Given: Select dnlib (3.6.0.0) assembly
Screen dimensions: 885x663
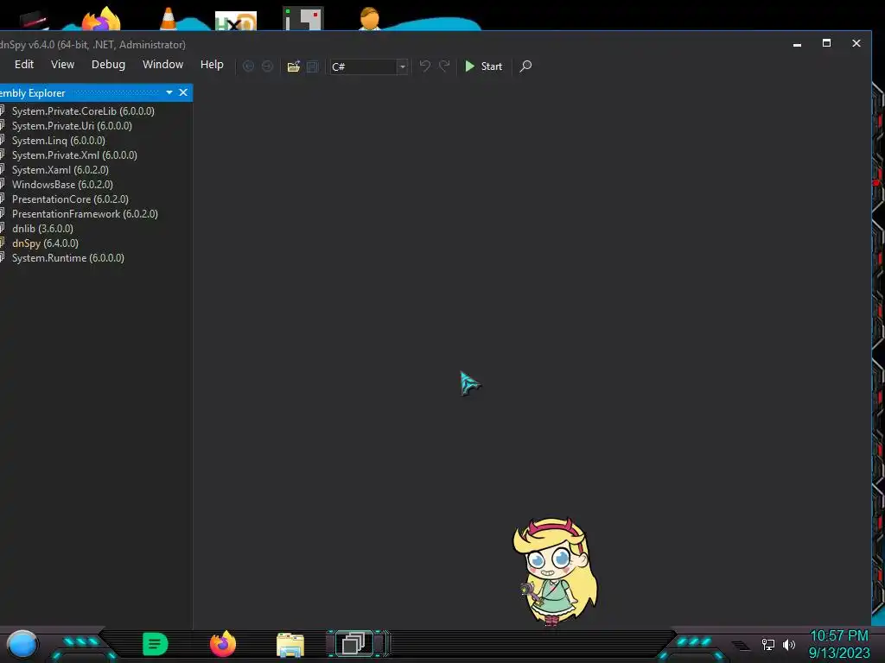Looking at the screenshot, I should (x=42, y=228).
